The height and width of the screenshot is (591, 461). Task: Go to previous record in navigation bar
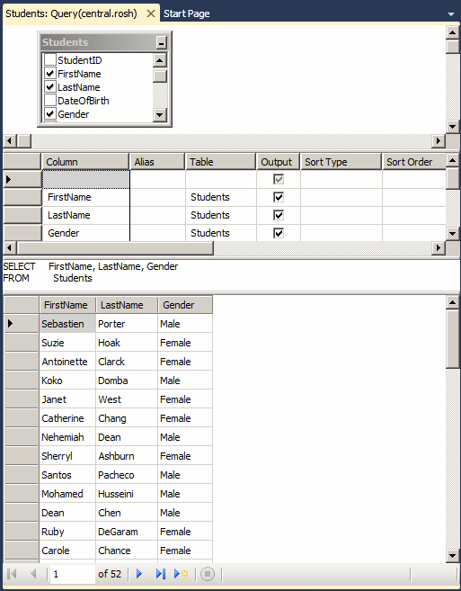click(33, 574)
